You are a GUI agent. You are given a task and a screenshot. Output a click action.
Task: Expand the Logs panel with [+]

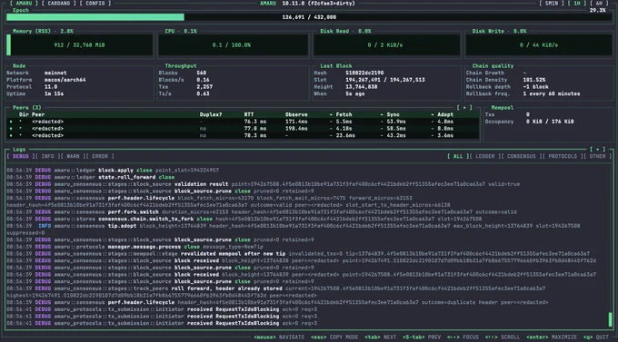[597, 149]
